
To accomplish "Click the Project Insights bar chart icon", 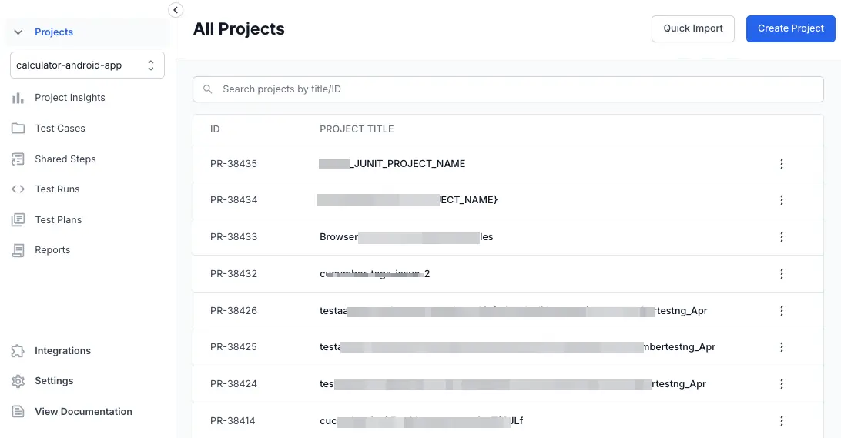I will click(x=18, y=98).
